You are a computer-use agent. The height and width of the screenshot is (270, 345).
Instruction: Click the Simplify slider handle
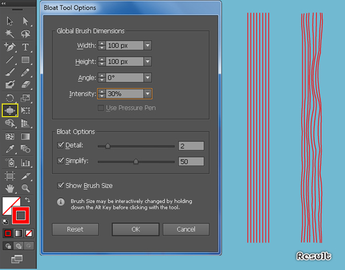[x=136, y=161]
